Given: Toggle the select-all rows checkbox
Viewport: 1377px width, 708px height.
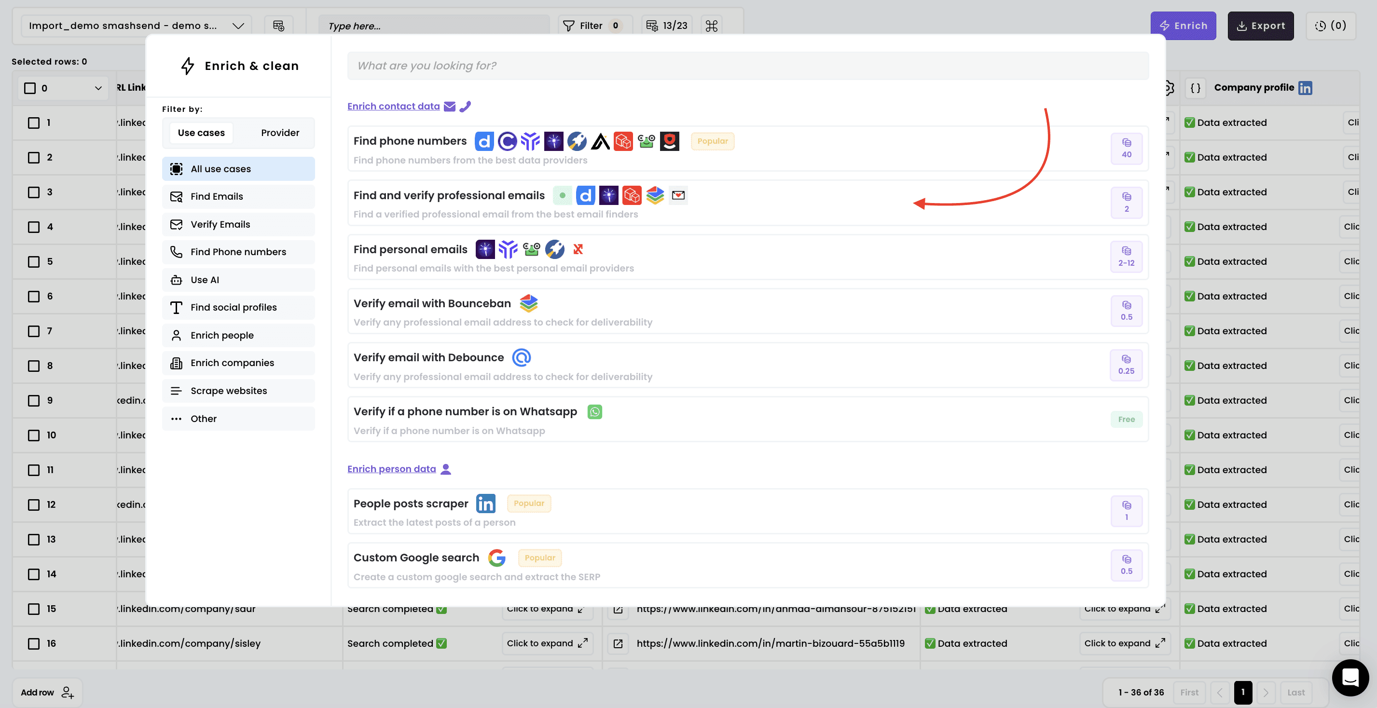Looking at the screenshot, I should click(30, 88).
